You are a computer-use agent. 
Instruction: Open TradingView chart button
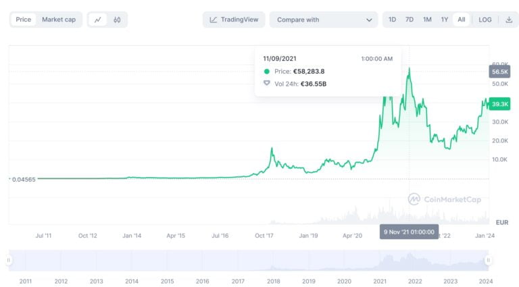234,20
